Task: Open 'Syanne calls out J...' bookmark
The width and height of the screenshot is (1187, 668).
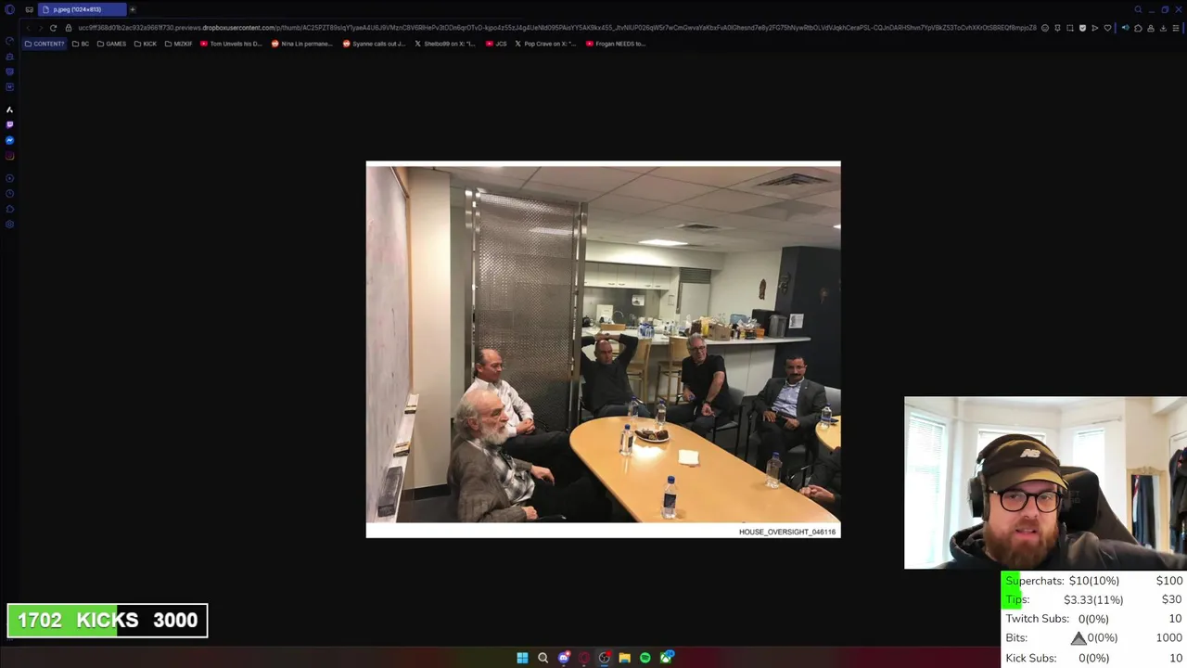Action: pos(374,44)
